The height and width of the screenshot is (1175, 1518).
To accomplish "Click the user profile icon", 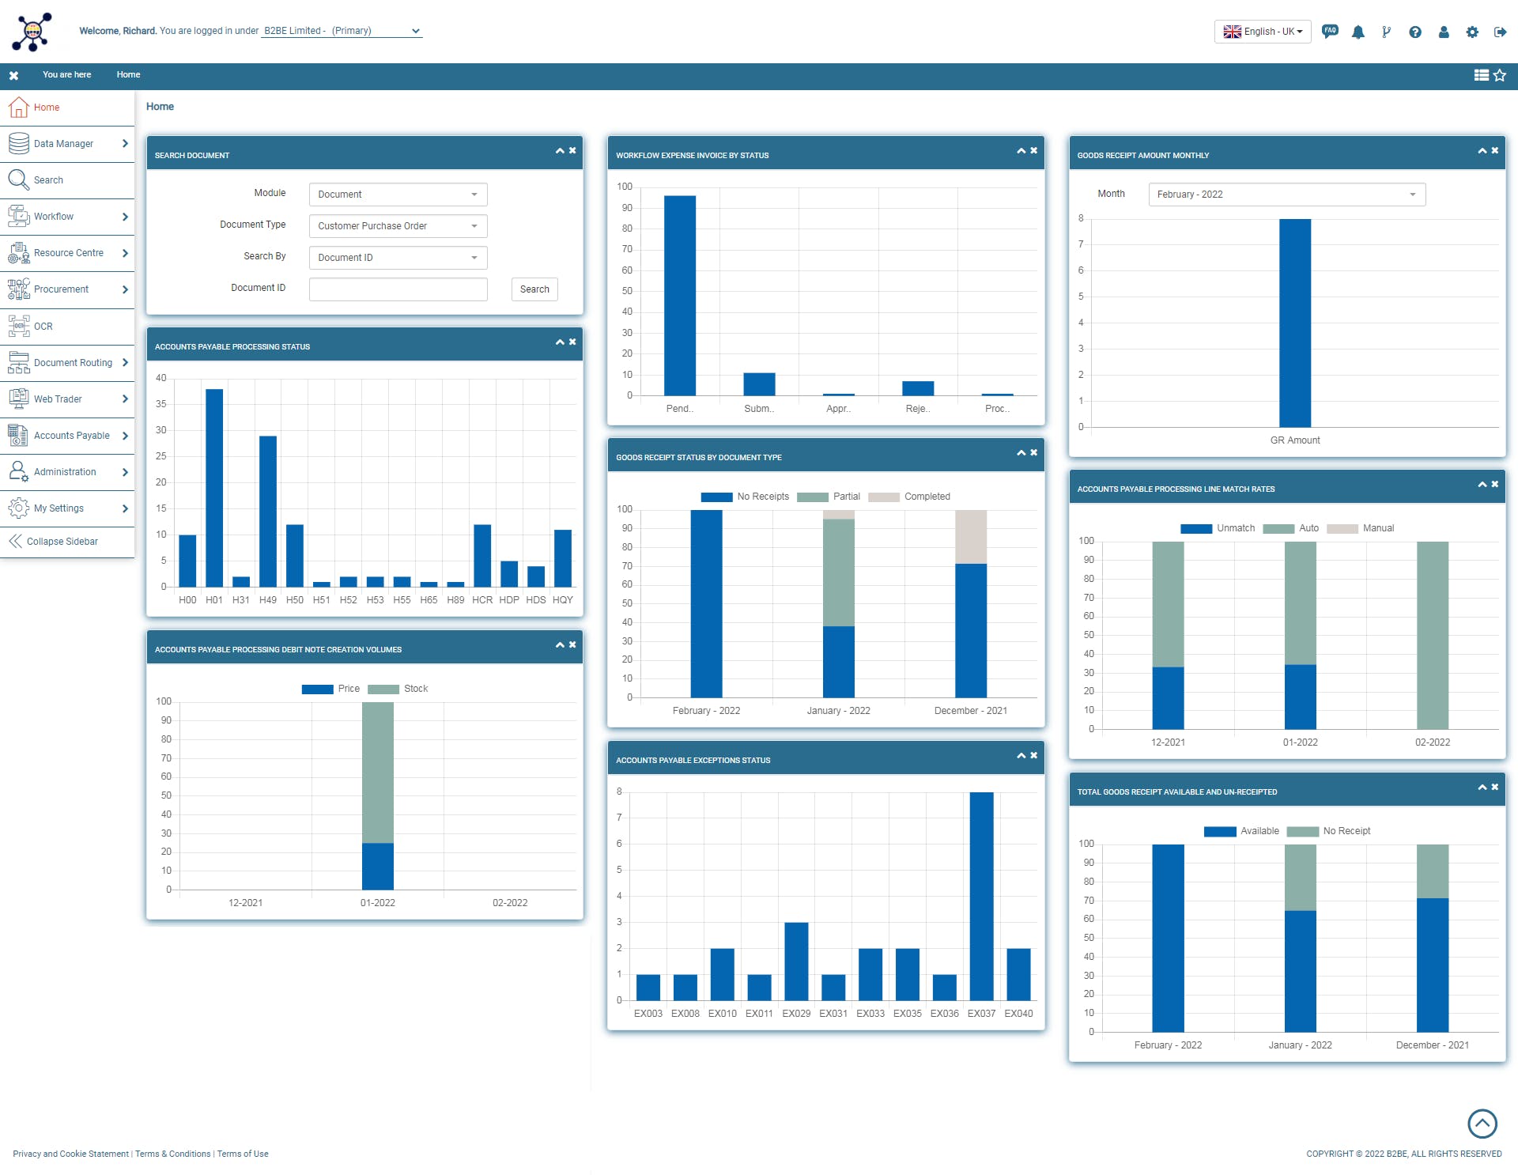I will [1444, 32].
